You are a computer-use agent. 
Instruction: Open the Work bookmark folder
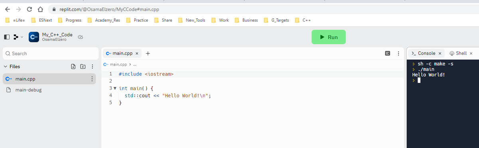[x=220, y=20]
